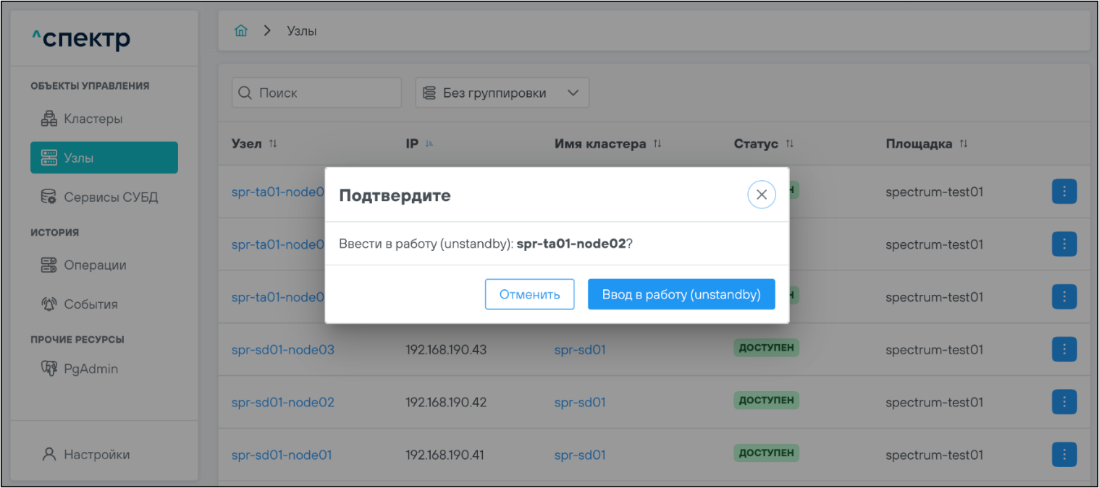Open the spr-sd01-node03 node link
The image size is (1099, 488).
coord(282,350)
